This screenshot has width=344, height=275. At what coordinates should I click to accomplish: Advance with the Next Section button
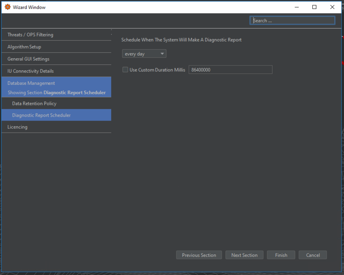244,255
